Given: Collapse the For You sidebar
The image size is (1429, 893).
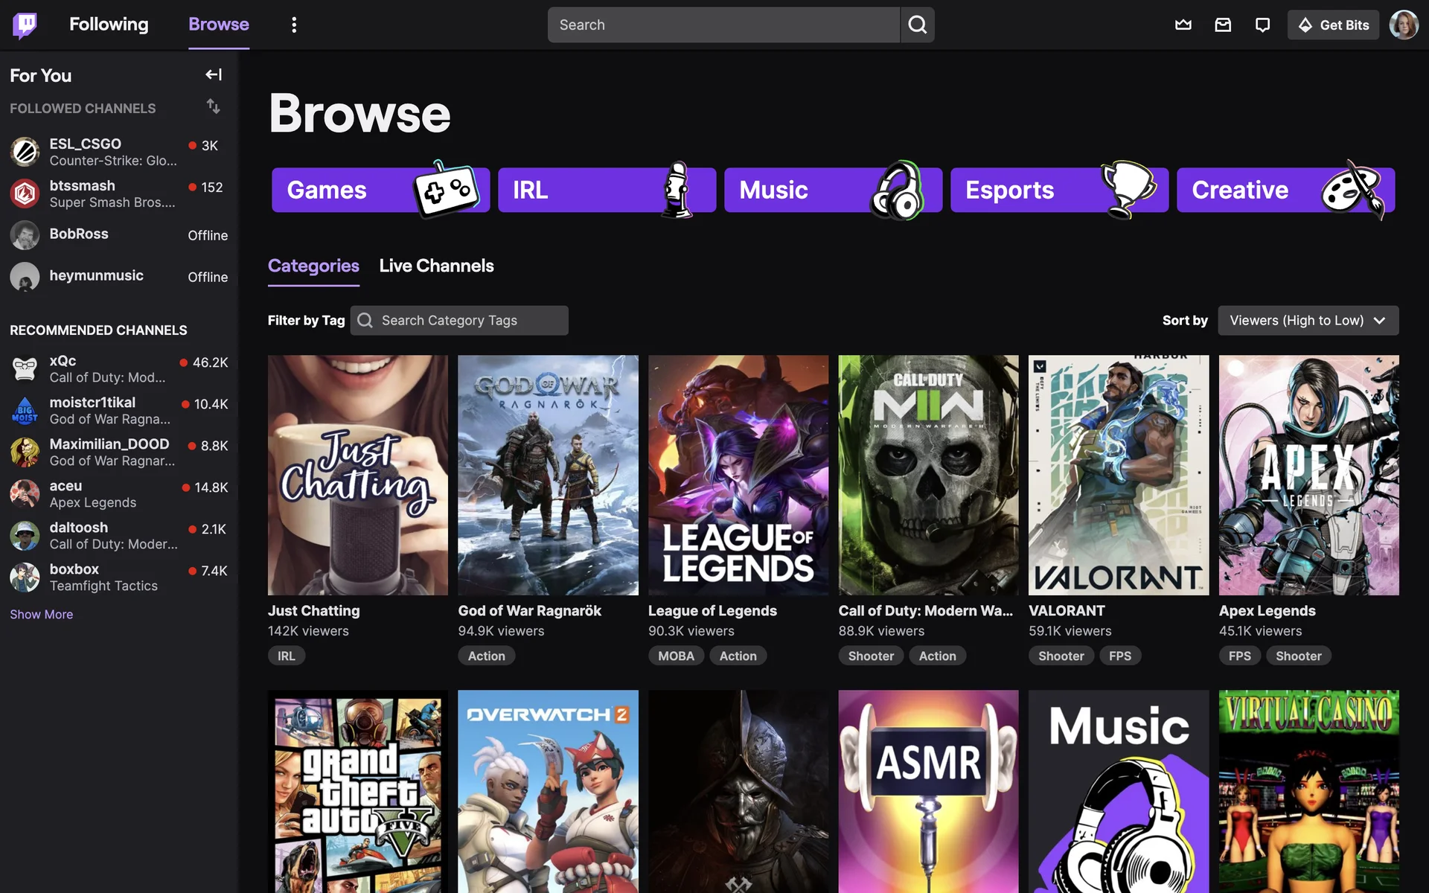Looking at the screenshot, I should [x=214, y=74].
